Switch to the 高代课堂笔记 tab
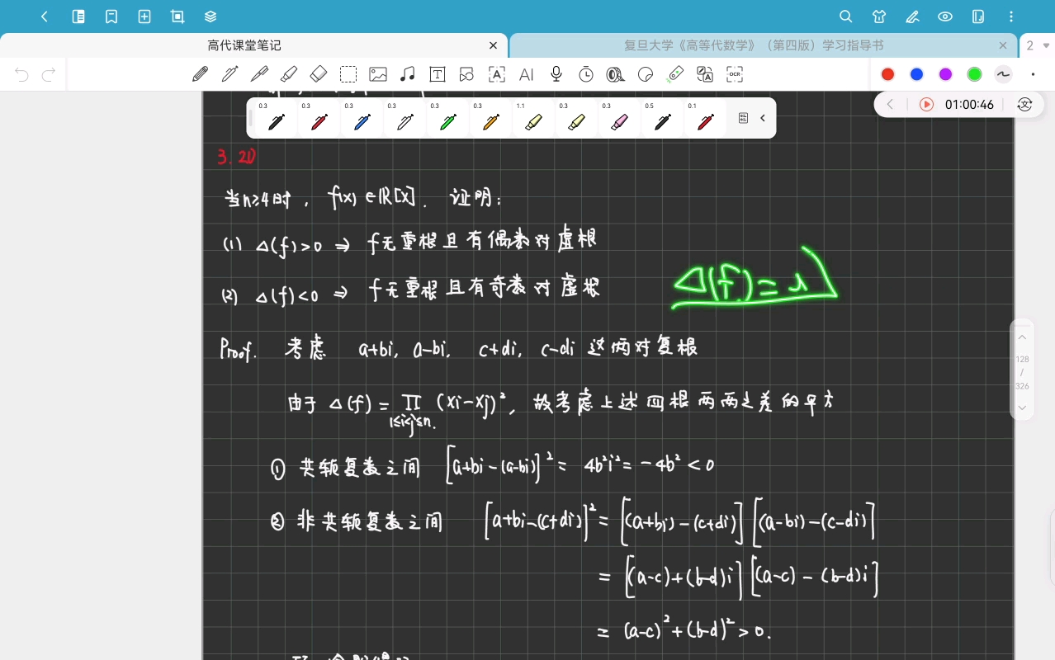 click(244, 46)
